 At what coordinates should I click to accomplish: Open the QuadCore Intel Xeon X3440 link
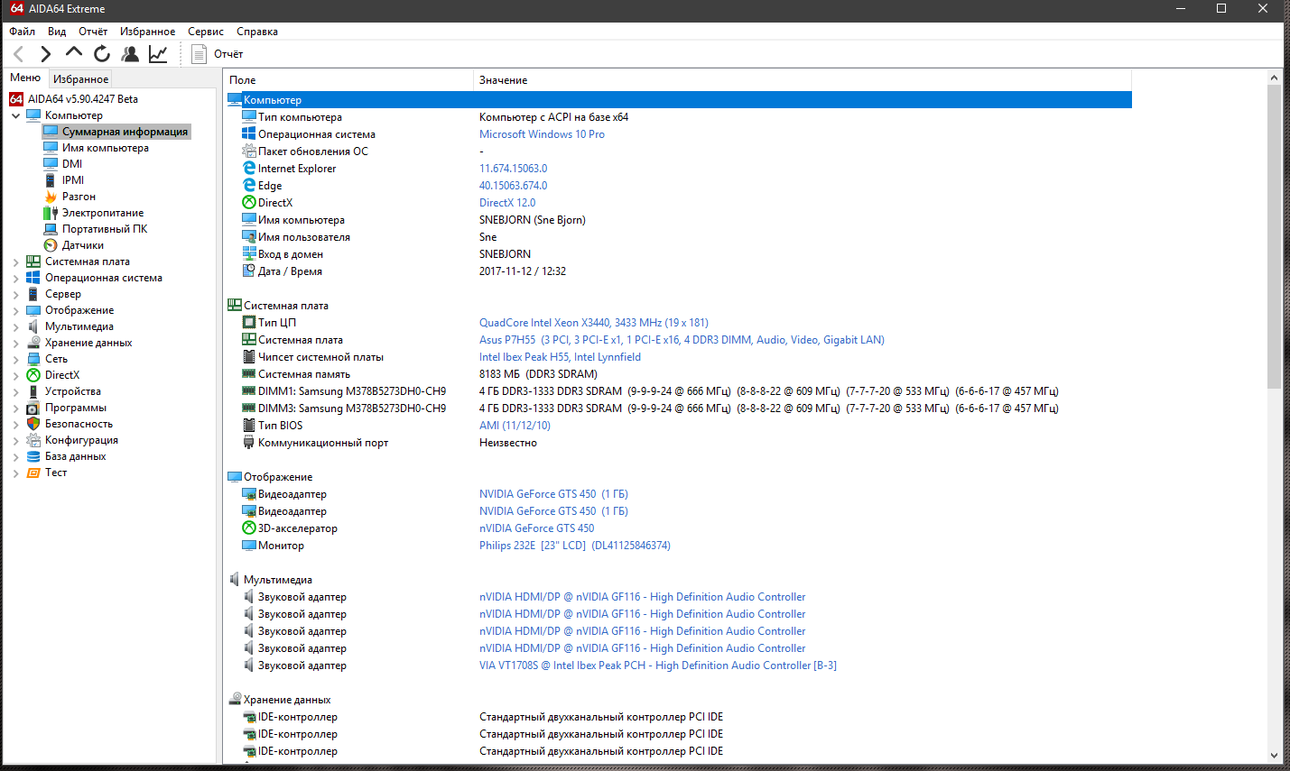pyautogui.click(x=594, y=323)
